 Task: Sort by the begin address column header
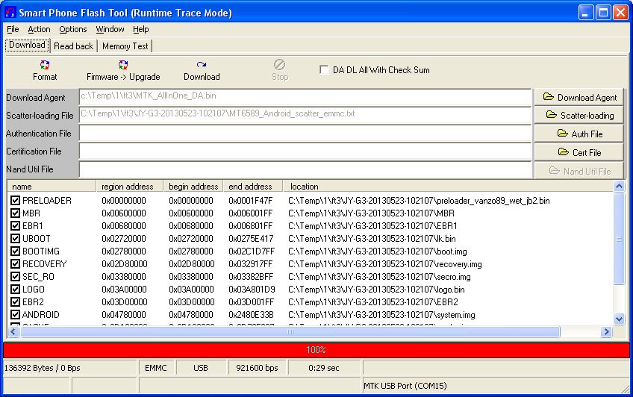[x=193, y=187]
